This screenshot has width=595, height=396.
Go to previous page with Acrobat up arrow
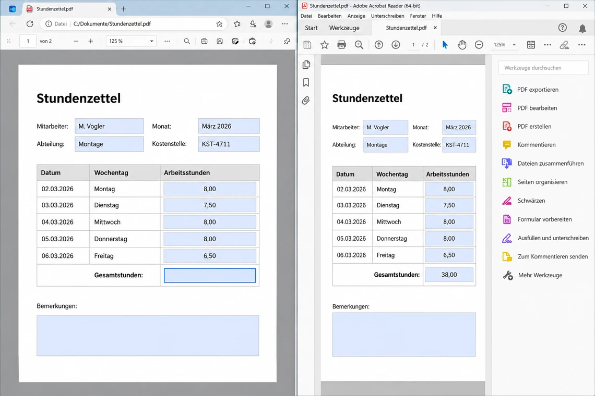tap(379, 45)
